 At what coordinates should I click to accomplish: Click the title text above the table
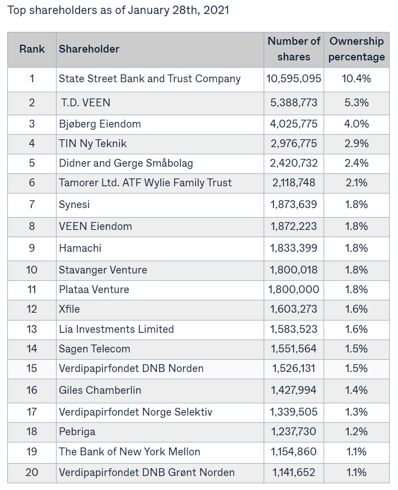tap(118, 11)
